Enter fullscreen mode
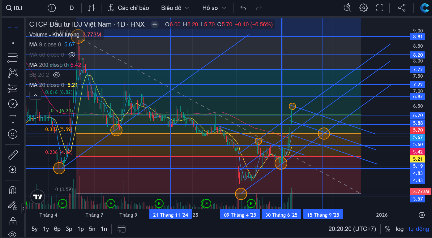The width and height of the screenshot is (432, 238). pos(380,8)
